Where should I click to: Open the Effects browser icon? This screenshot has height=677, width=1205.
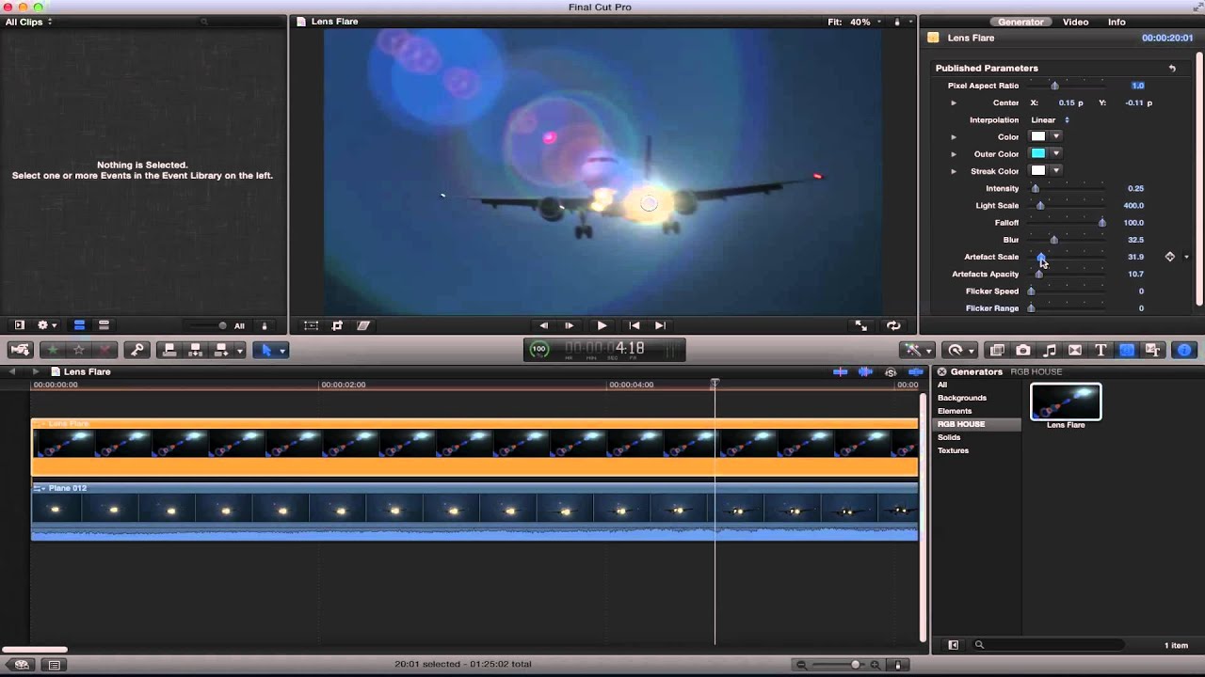tap(998, 350)
